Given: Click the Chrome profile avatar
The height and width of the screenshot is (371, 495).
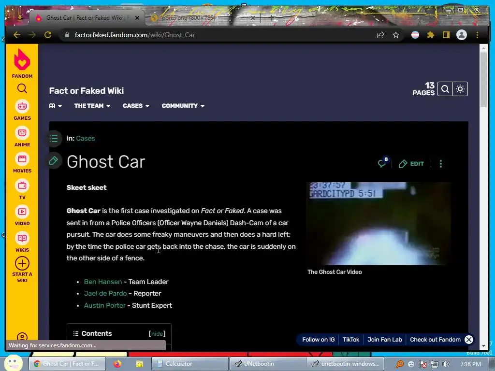Looking at the screenshot, I should coord(462,35).
